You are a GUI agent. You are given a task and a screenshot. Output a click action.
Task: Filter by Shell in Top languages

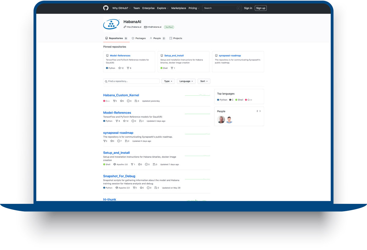click(239, 100)
